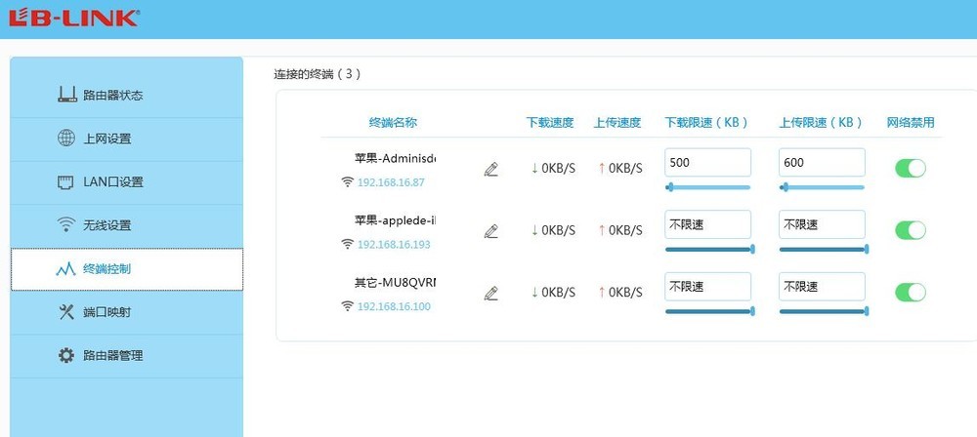Click the 下载限速（KB） column header
977x437 pixels.
pyautogui.click(x=706, y=123)
